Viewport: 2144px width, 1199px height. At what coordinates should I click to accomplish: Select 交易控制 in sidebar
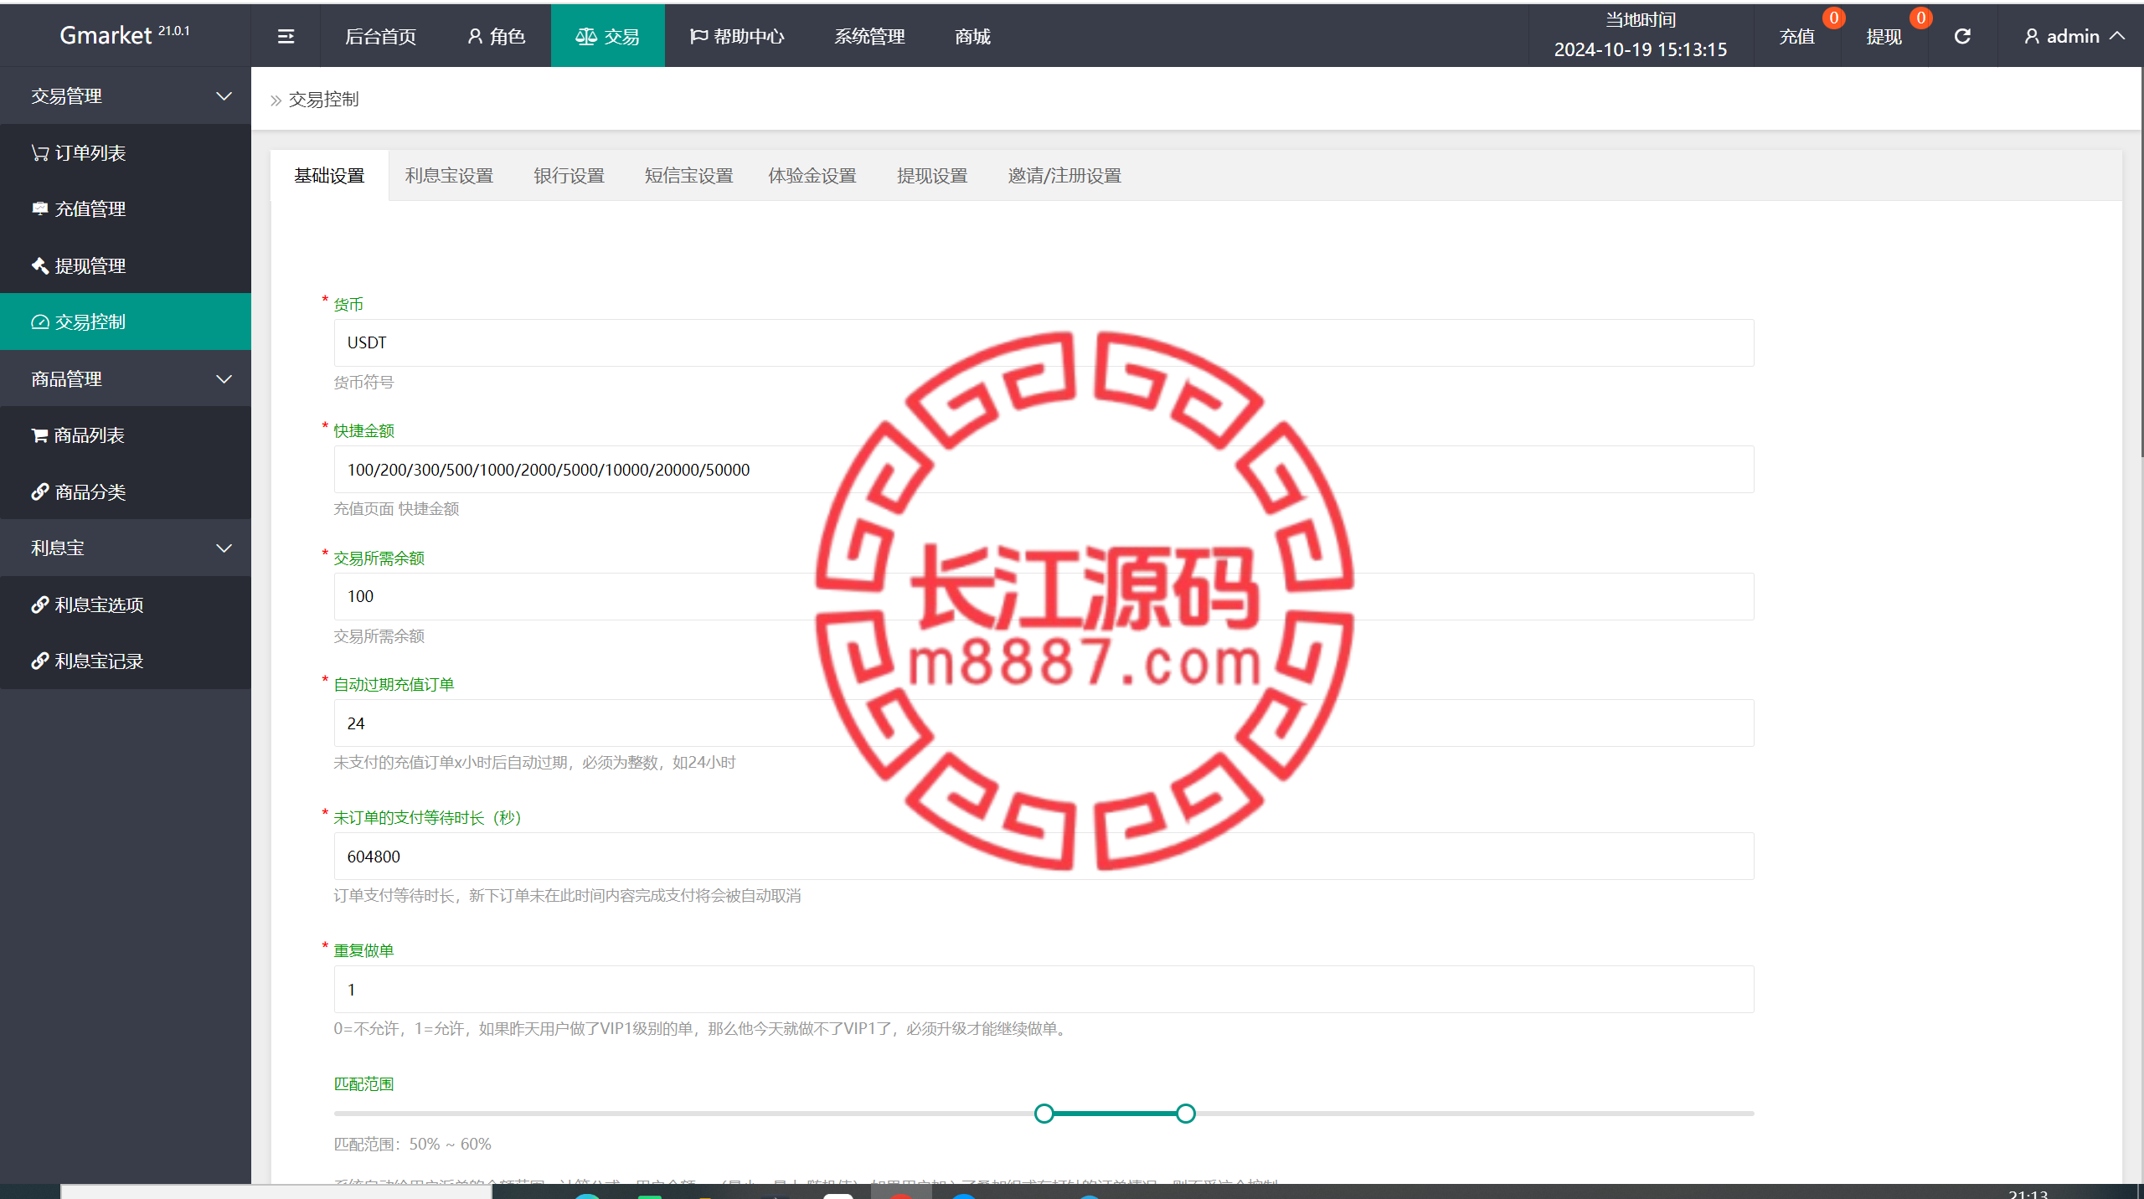(126, 322)
